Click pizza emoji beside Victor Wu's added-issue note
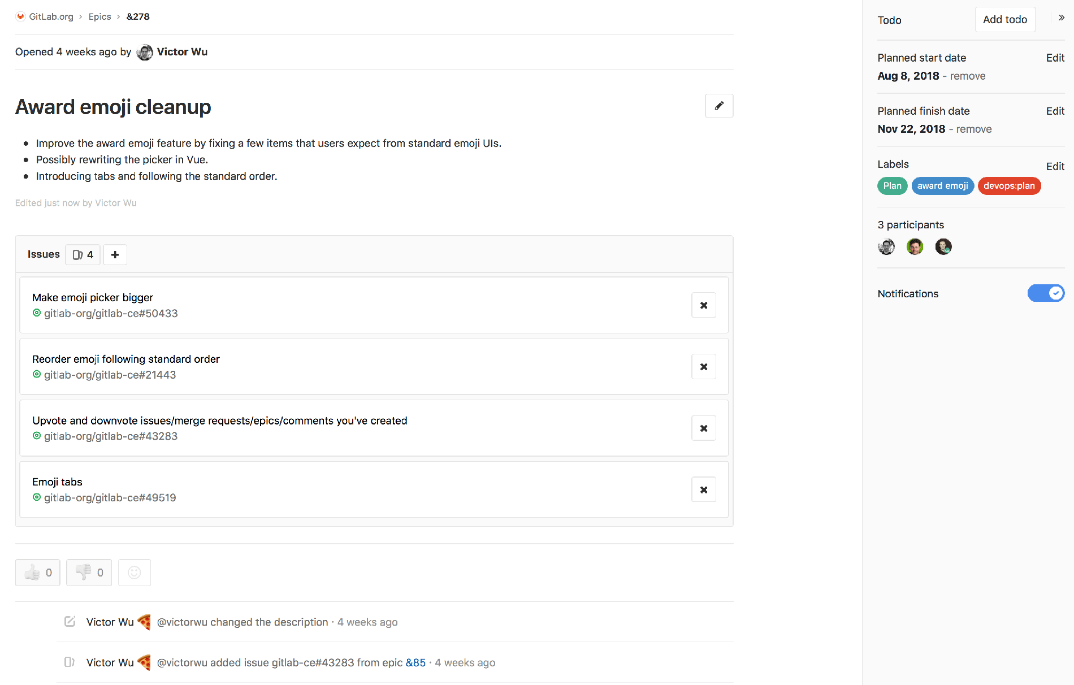This screenshot has height=685, width=1074. pyautogui.click(x=144, y=662)
